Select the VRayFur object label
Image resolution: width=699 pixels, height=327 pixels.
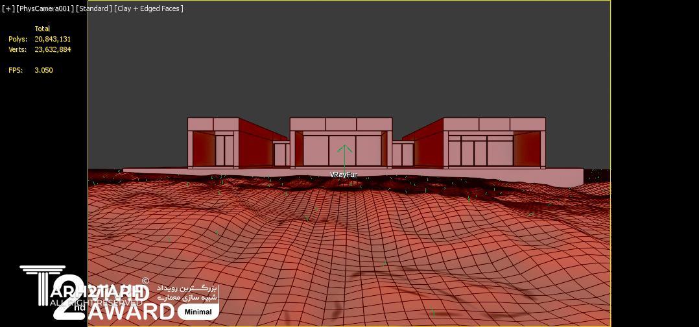(343, 175)
